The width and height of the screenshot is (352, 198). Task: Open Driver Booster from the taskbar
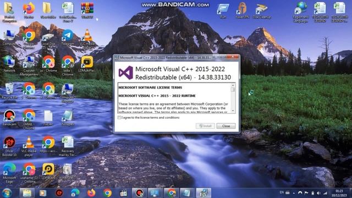pos(59,193)
